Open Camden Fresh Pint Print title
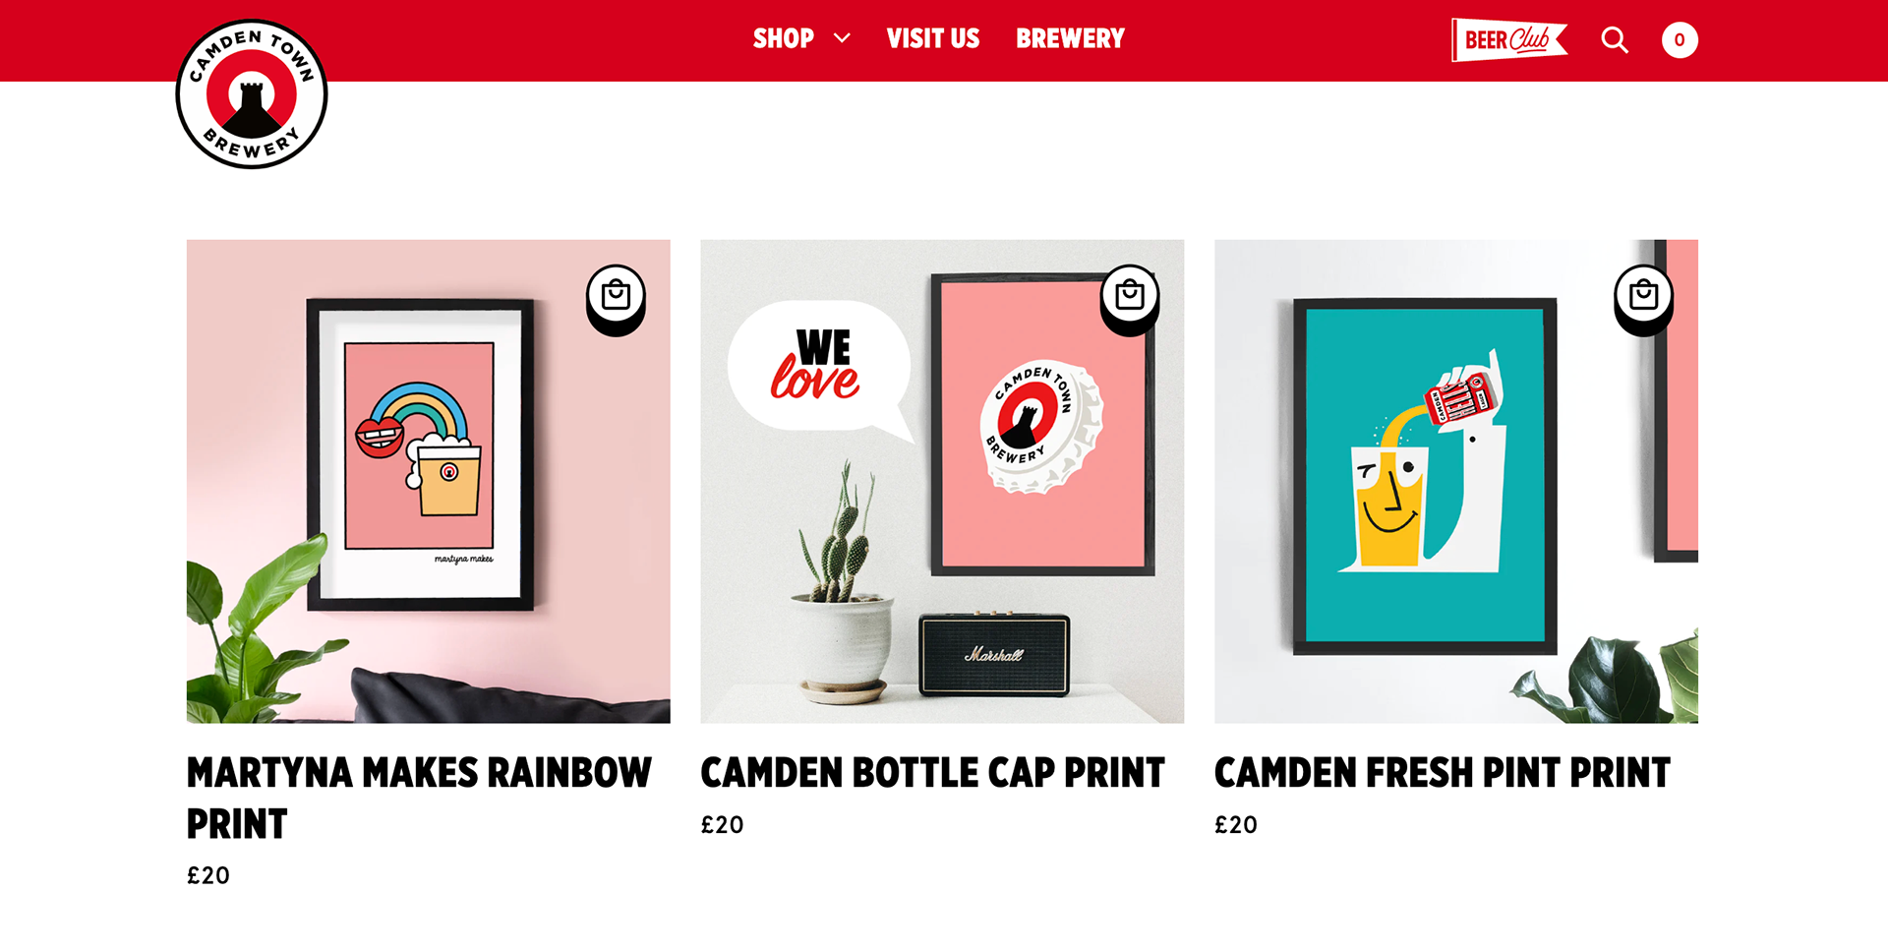Viewport: 1888px width, 951px height. click(1443, 773)
